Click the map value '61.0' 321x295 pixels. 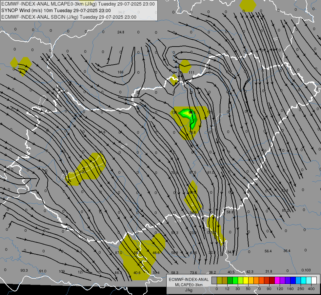[x=211, y=173]
